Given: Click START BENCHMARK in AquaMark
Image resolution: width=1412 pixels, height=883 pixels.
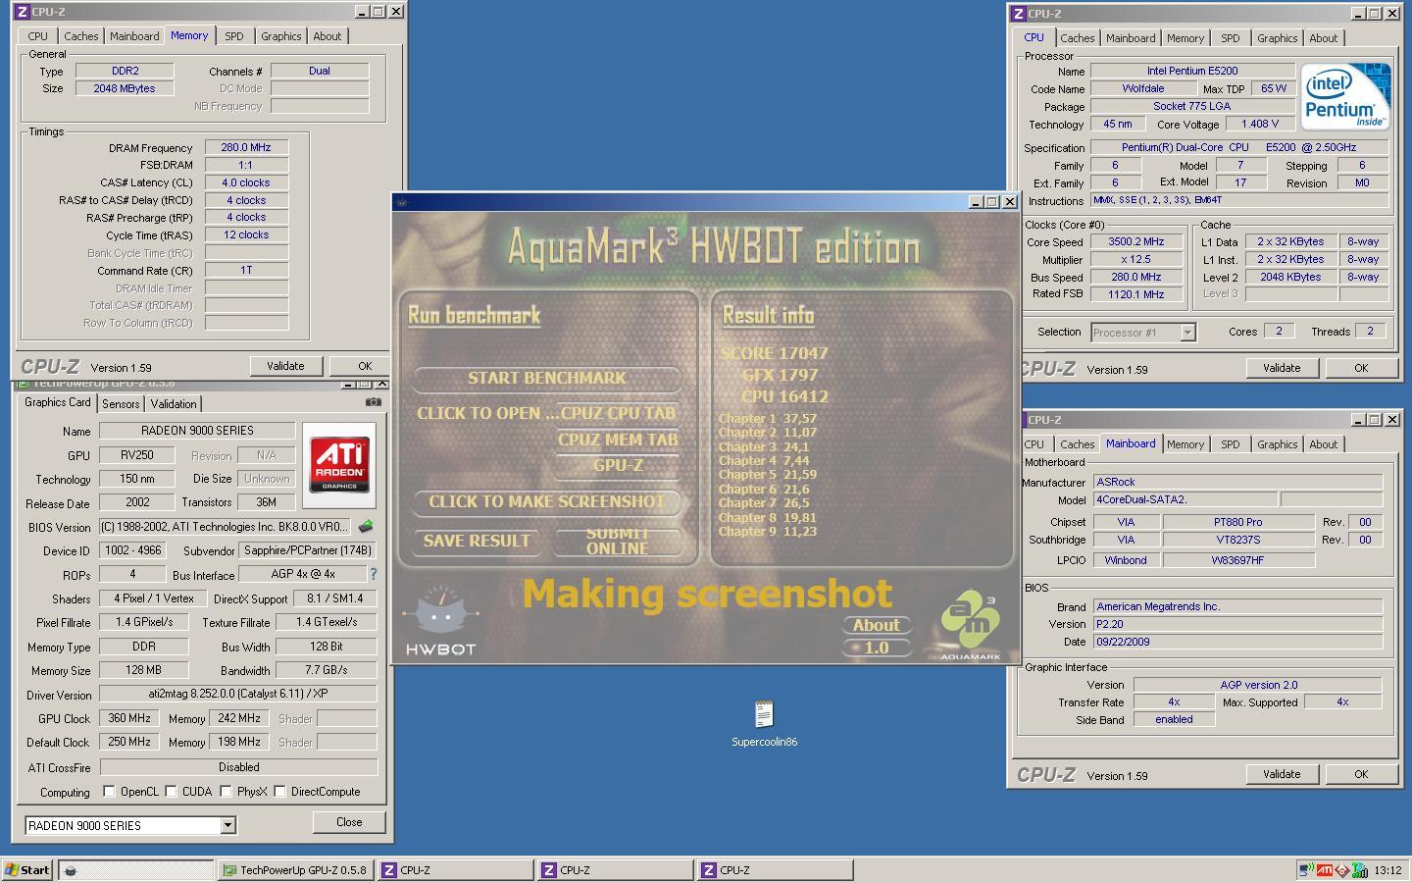Looking at the screenshot, I should [546, 378].
